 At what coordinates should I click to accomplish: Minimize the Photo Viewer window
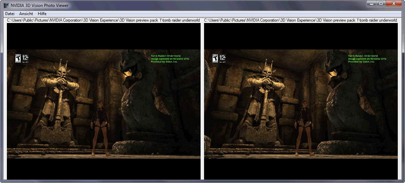(371, 4)
